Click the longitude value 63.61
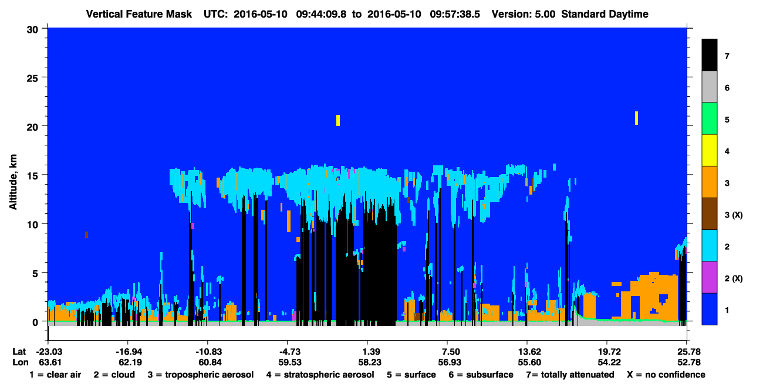The height and width of the screenshot is (391, 763). 50,362
